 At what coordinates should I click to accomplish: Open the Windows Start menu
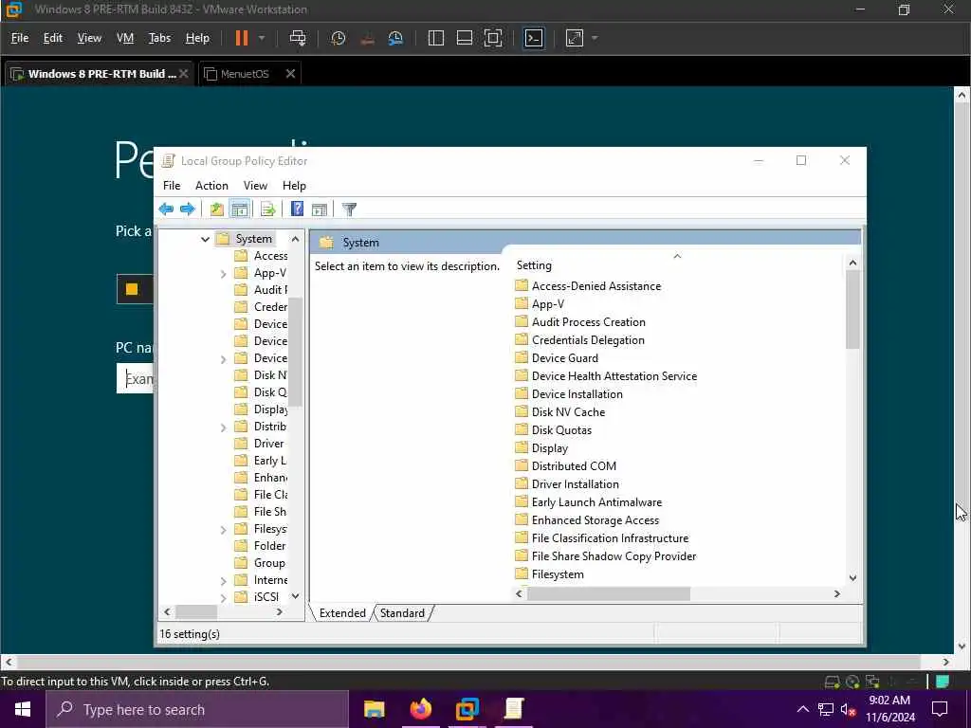(x=23, y=709)
